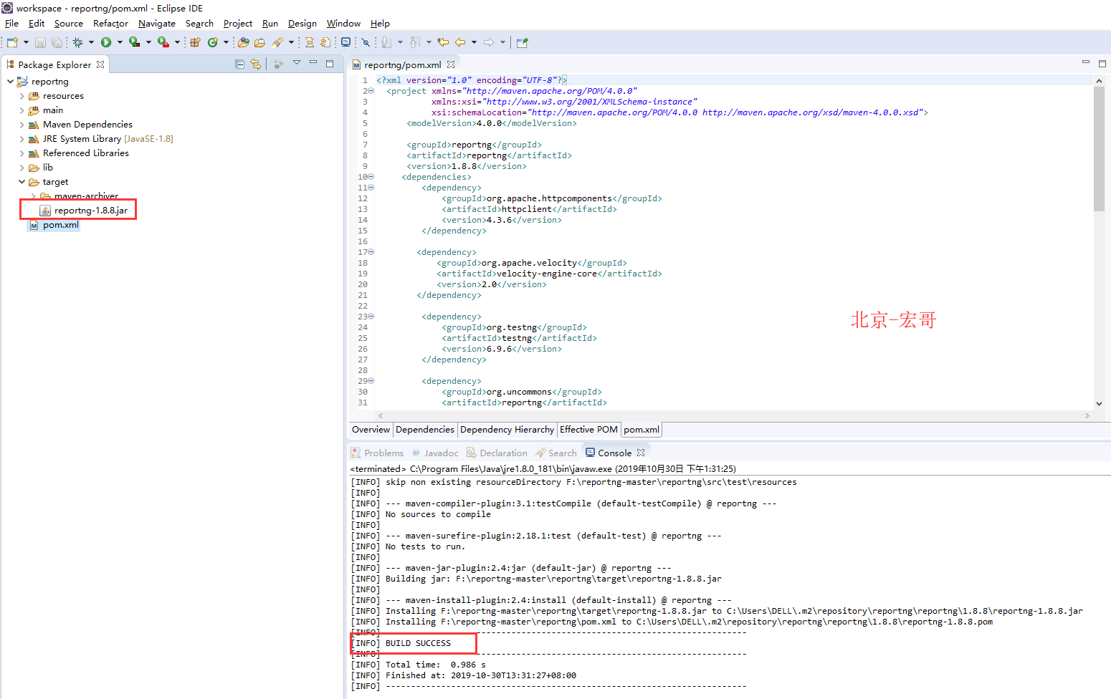Viewport: 1111px width, 699px height.
Task: Click the Open Task icon
Action: (x=259, y=42)
